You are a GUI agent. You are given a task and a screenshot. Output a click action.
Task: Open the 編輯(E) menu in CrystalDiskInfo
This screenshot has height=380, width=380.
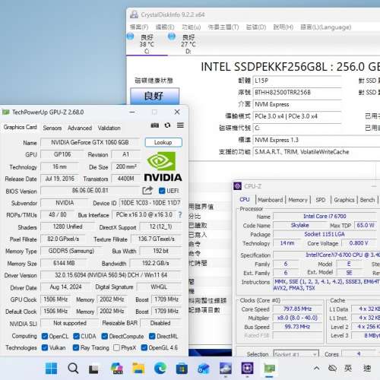pyautogui.click(x=165, y=27)
